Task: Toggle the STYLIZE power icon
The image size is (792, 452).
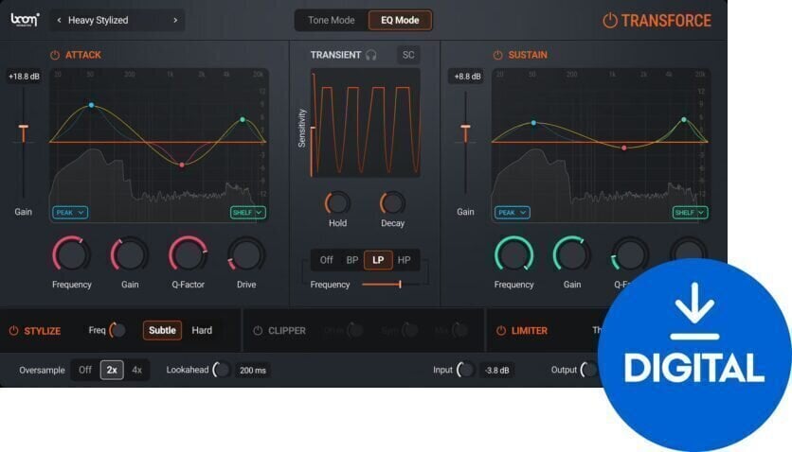Action: [x=13, y=331]
